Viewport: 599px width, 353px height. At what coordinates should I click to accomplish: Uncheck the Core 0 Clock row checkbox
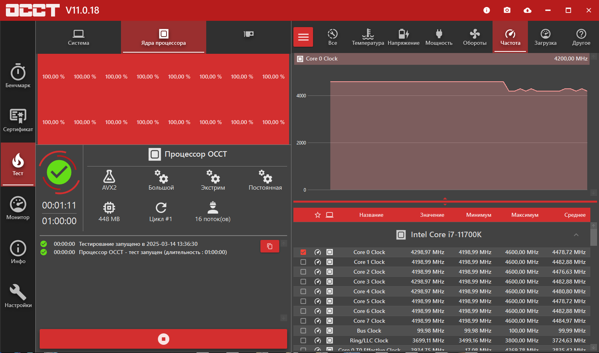[303, 252]
